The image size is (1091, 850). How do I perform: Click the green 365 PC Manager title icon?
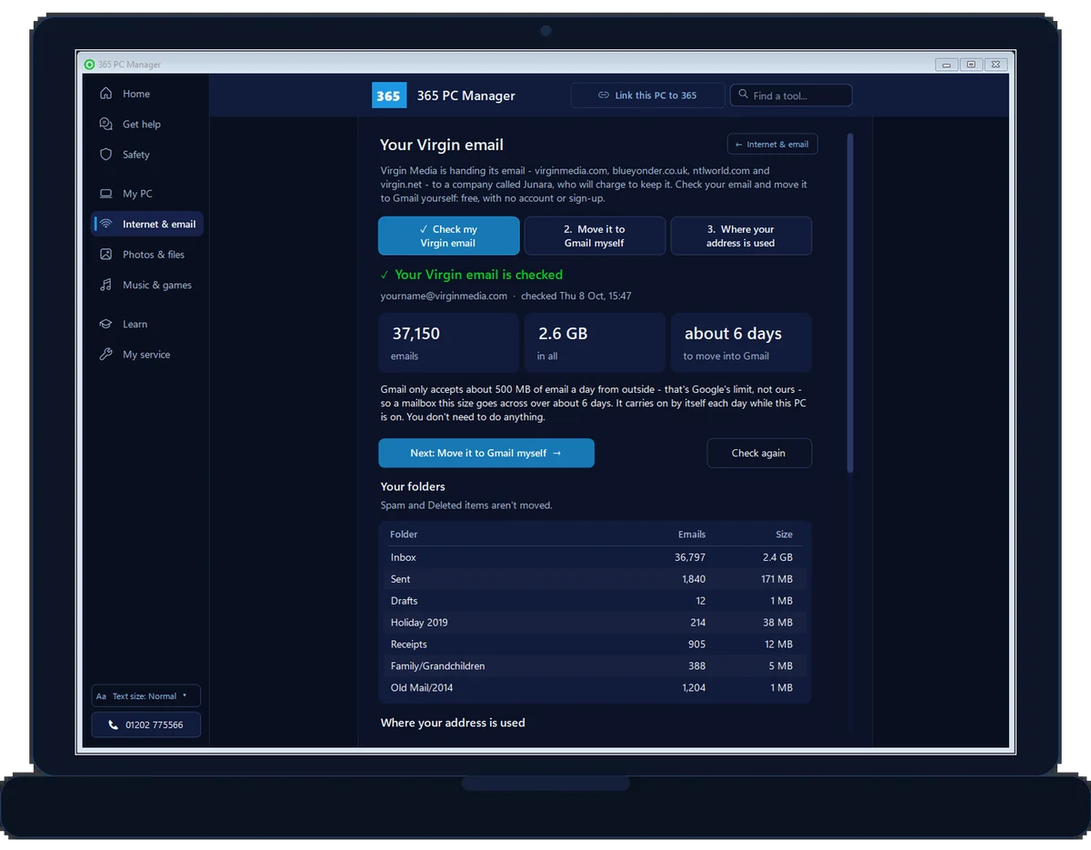click(x=89, y=65)
